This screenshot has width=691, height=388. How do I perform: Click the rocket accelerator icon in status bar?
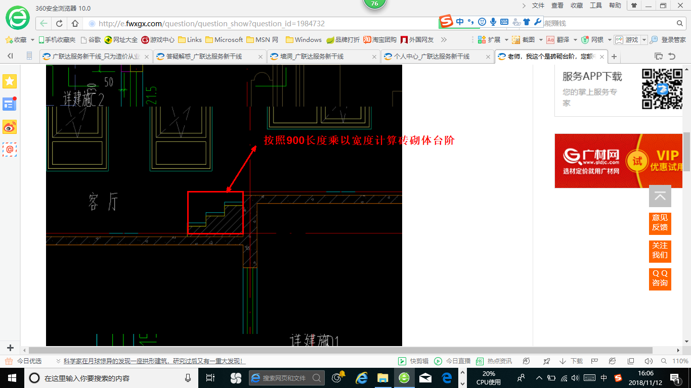[x=547, y=361]
